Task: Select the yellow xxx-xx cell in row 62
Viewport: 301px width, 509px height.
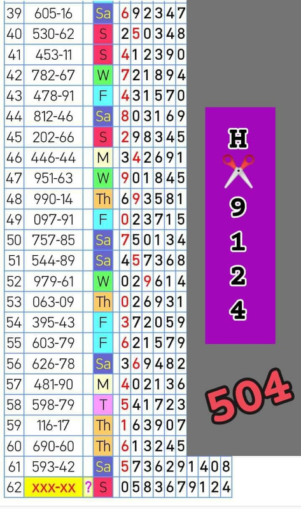Action: (53, 487)
